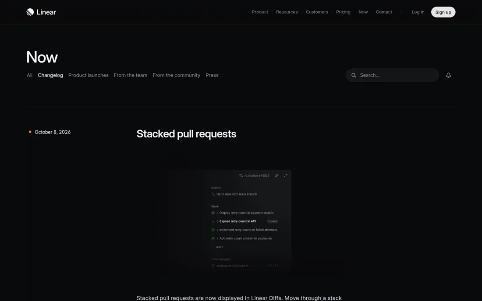Focus the Search input field

point(392,75)
